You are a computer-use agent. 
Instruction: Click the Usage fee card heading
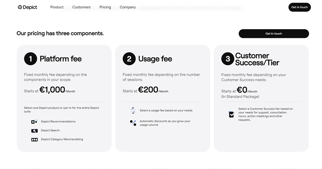(x=155, y=59)
